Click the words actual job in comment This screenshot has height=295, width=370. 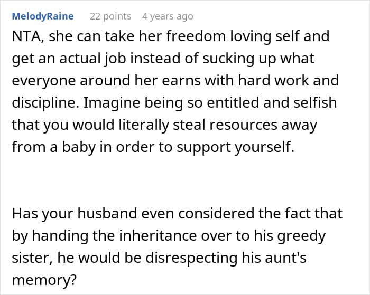point(92,59)
